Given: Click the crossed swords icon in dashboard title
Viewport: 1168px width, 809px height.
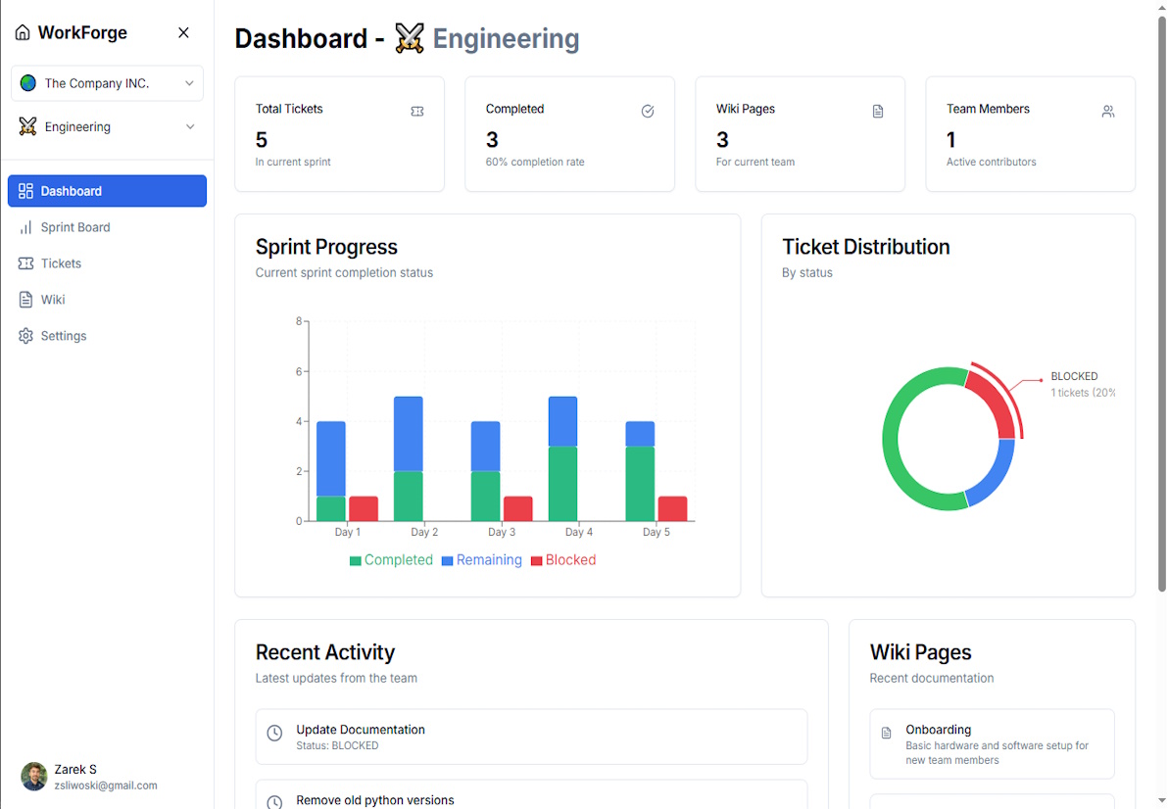Looking at the screenshot, I should click(x=410, y=39).
